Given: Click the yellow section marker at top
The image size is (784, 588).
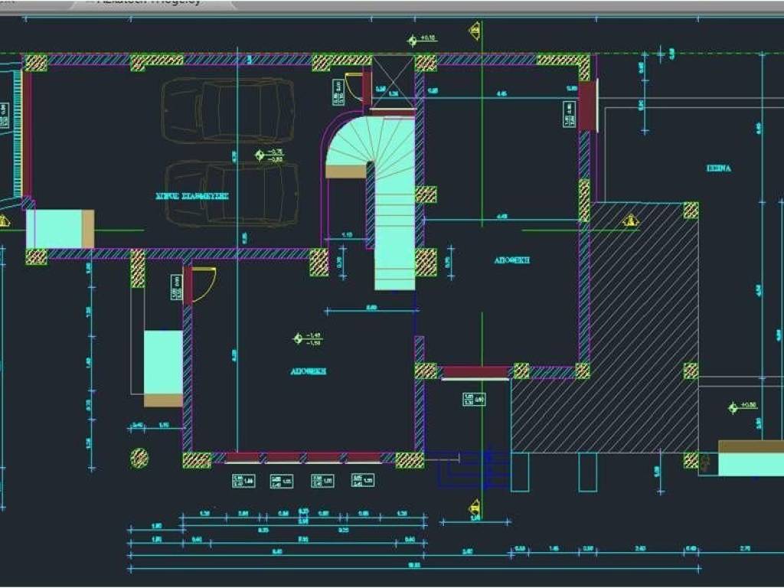Looking at the screenshot, I should 474,30.
